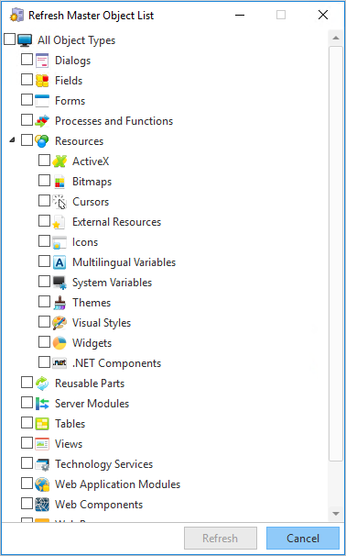Enable the Bitmaps checkbox
The image size is (346, 556).
point(44,181)
